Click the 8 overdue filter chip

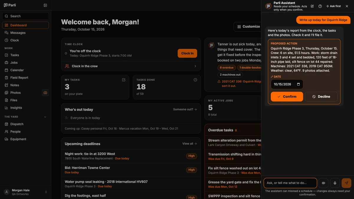227,68
